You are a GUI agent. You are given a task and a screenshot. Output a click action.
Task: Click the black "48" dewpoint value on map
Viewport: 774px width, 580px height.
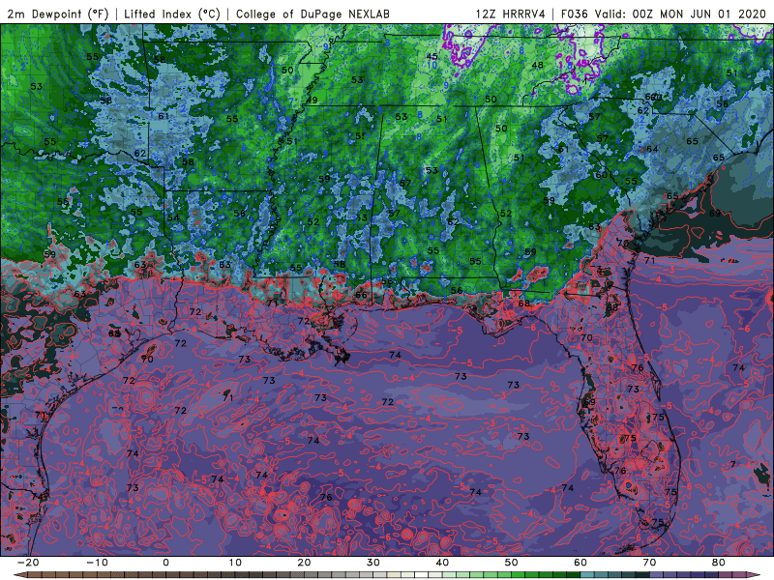pos(538,65)
